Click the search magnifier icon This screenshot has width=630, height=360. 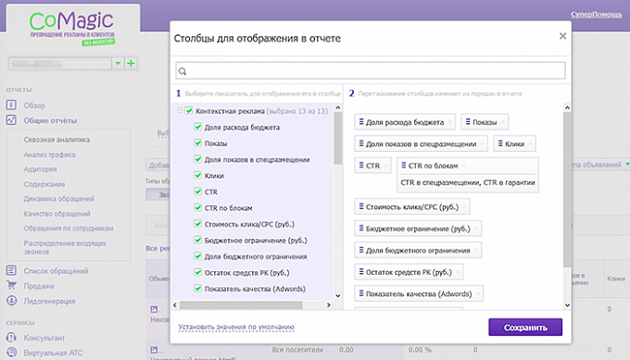[x=183, y=71]
